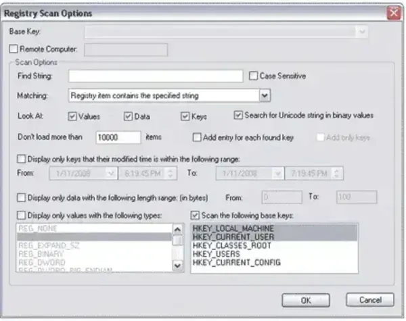The image size is (406, 321).
Task: Open the To date 1/11/2008 dropdown
Action: (278, 173)
